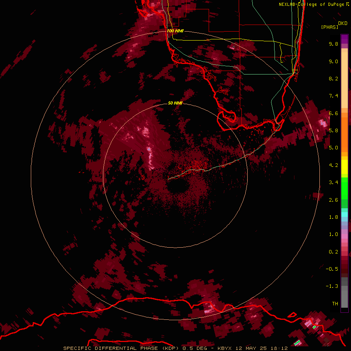The image size is (351, 351).
Task: Click the legend value "3.4"
Action: 333,183
